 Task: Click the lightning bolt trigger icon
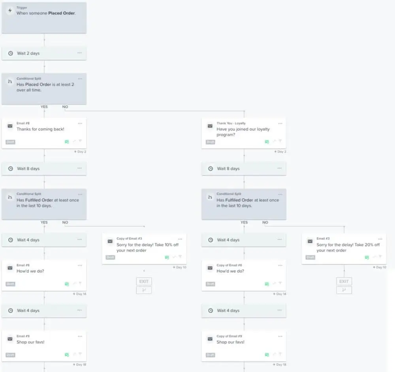10,11
